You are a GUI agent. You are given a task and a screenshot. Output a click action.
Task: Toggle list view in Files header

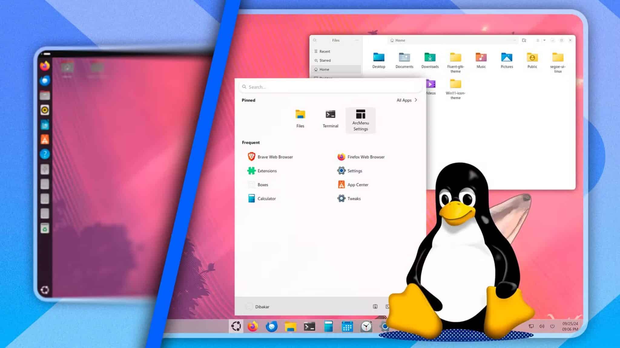pos(538,40)
